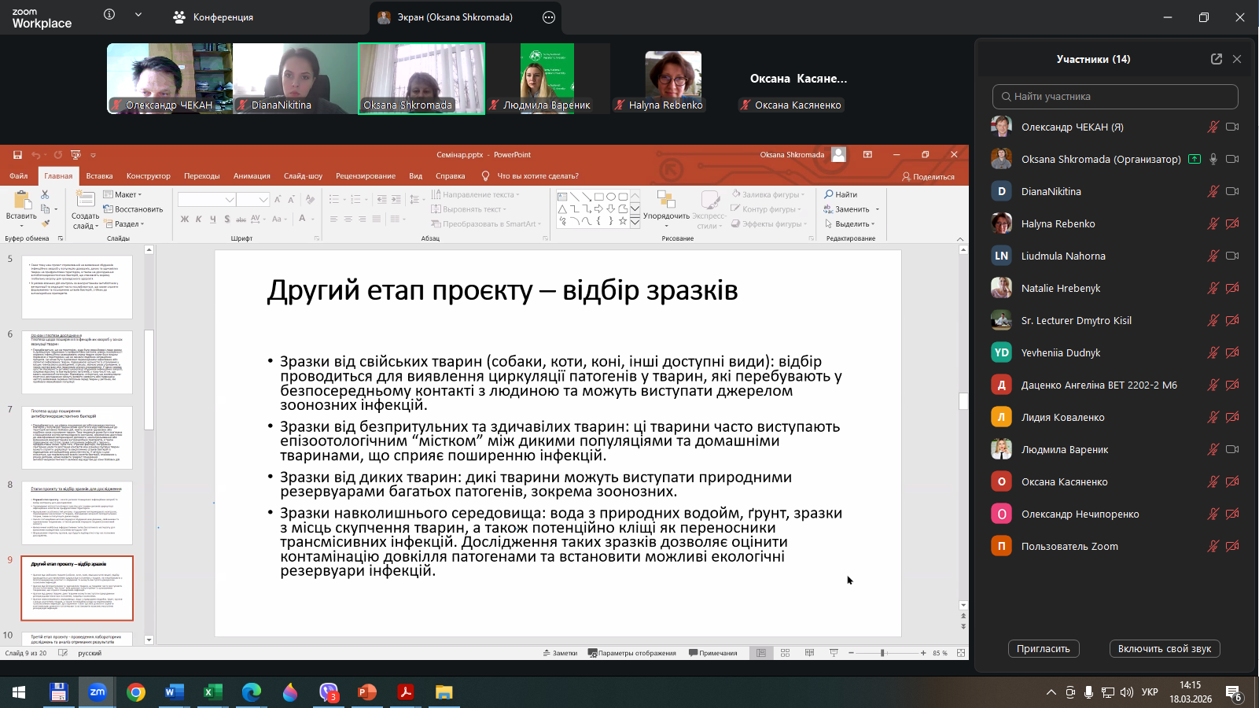Expand the Zoom Workplace dropdown chevron

(x=138, y=15)
